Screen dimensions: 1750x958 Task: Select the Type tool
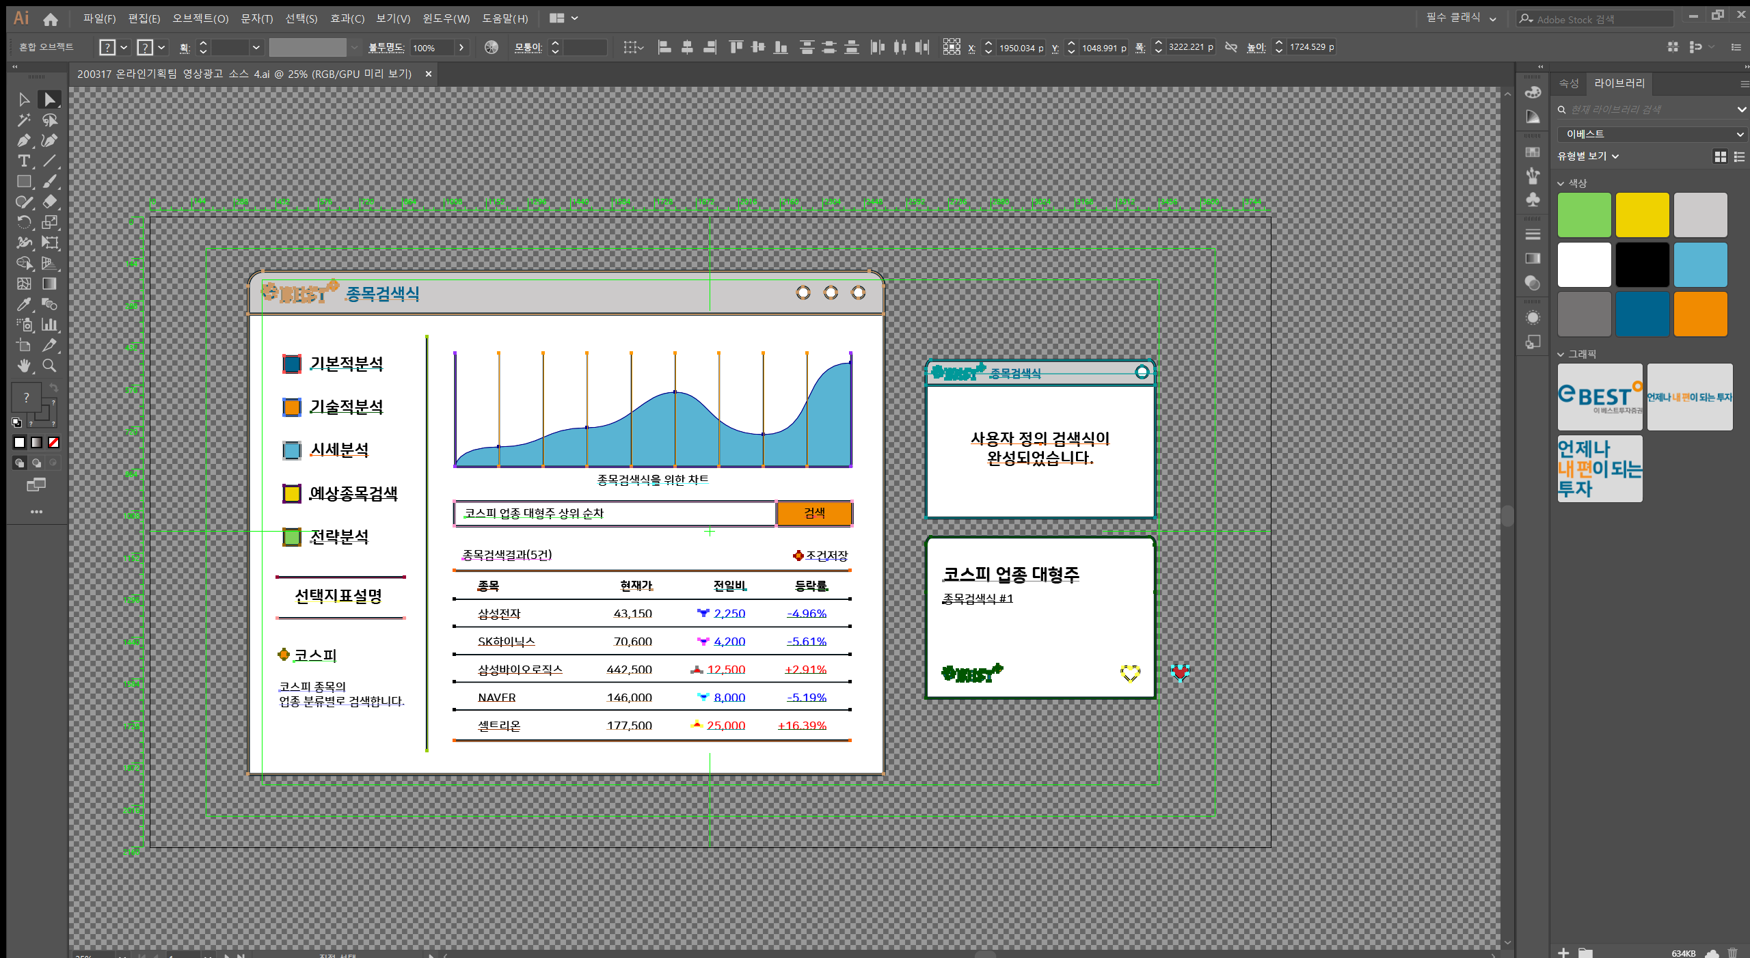coord(23,161)
